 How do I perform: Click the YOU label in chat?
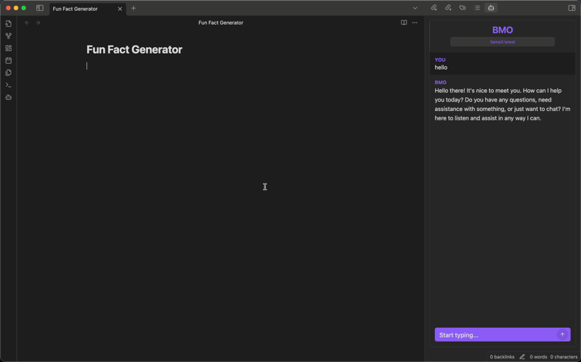coord(440,59)
